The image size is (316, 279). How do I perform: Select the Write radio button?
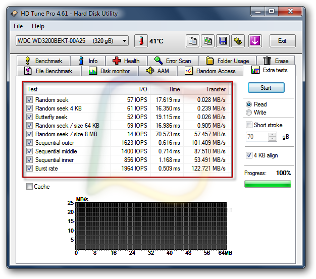249,113
